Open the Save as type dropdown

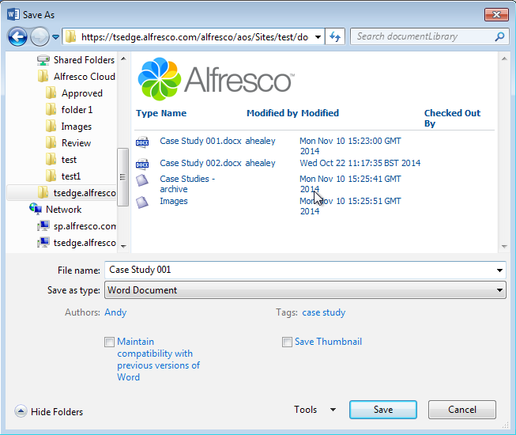click(499, 290)
